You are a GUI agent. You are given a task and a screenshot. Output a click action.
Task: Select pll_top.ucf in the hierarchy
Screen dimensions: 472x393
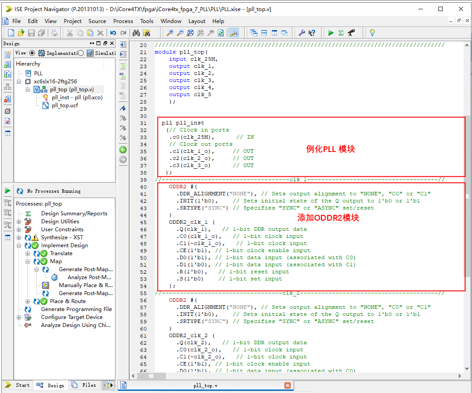[65, 105]
